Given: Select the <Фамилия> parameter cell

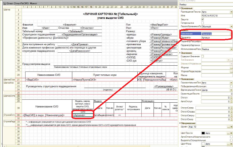Looking at the screenshot, I should pos(70,25).
